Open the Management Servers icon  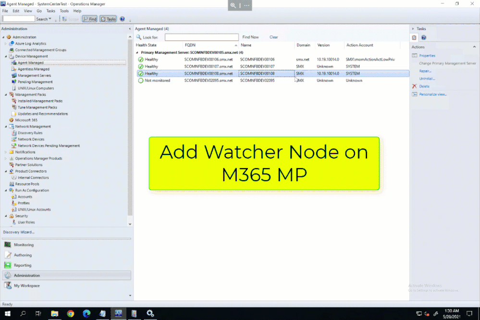pos(14,75)
